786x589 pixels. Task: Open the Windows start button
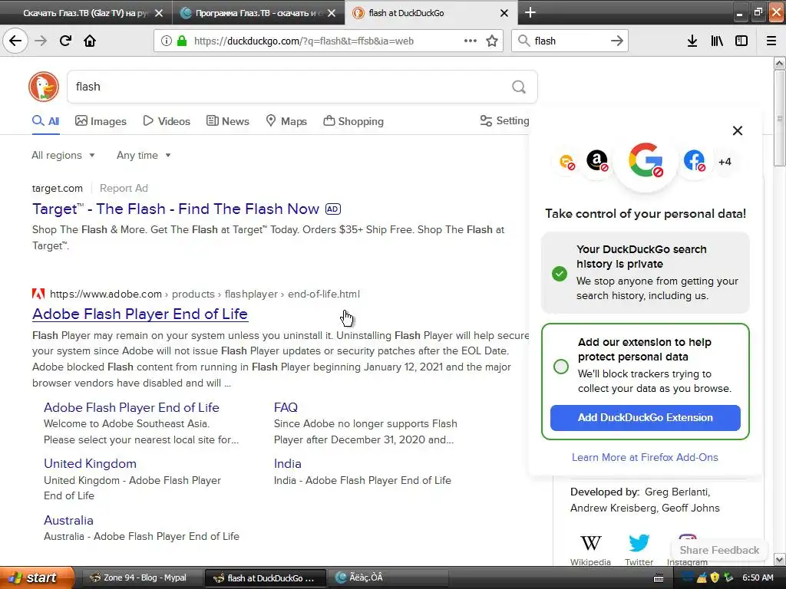click(37, 577)
